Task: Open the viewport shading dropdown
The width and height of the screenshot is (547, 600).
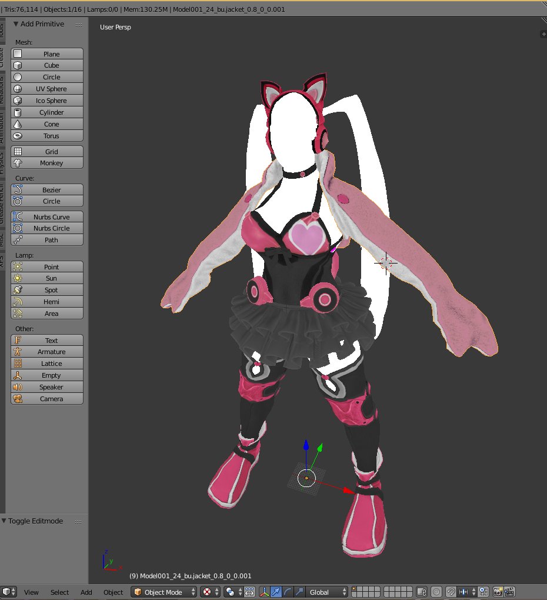Action: 210,592
